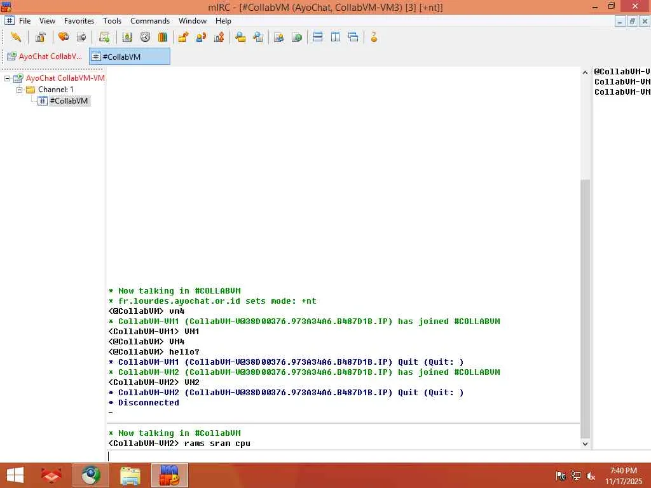Tile windows vertically via toolbar icon
The image size is (651, 488).
[336, 37]
